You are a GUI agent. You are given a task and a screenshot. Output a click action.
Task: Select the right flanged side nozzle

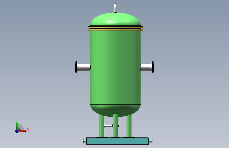[x=147, y=67]
